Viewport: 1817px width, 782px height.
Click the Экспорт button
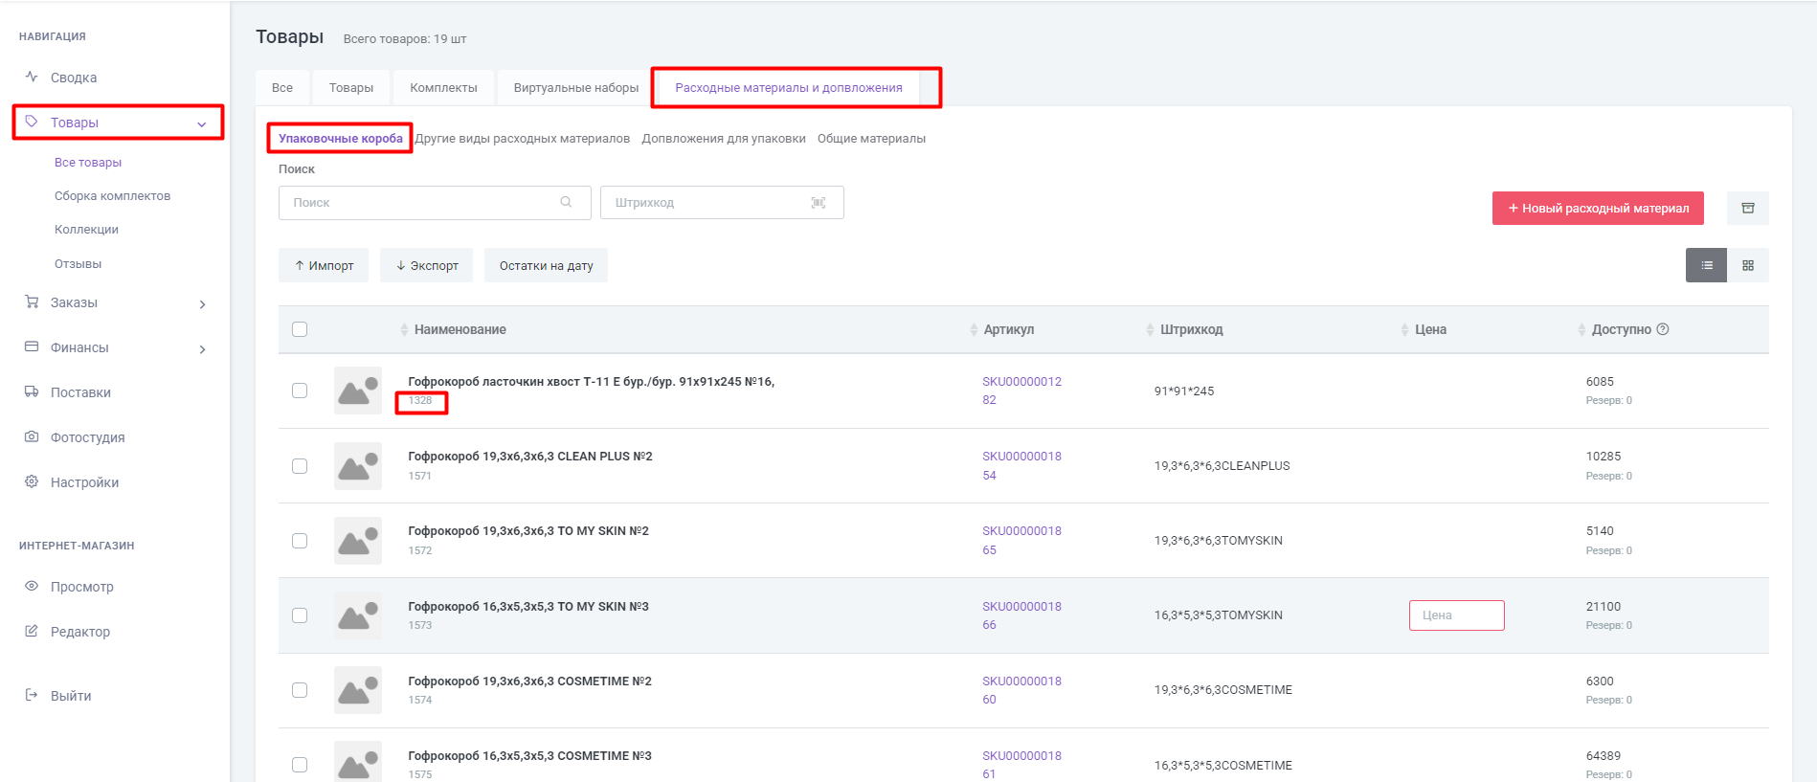click(427, 266)
